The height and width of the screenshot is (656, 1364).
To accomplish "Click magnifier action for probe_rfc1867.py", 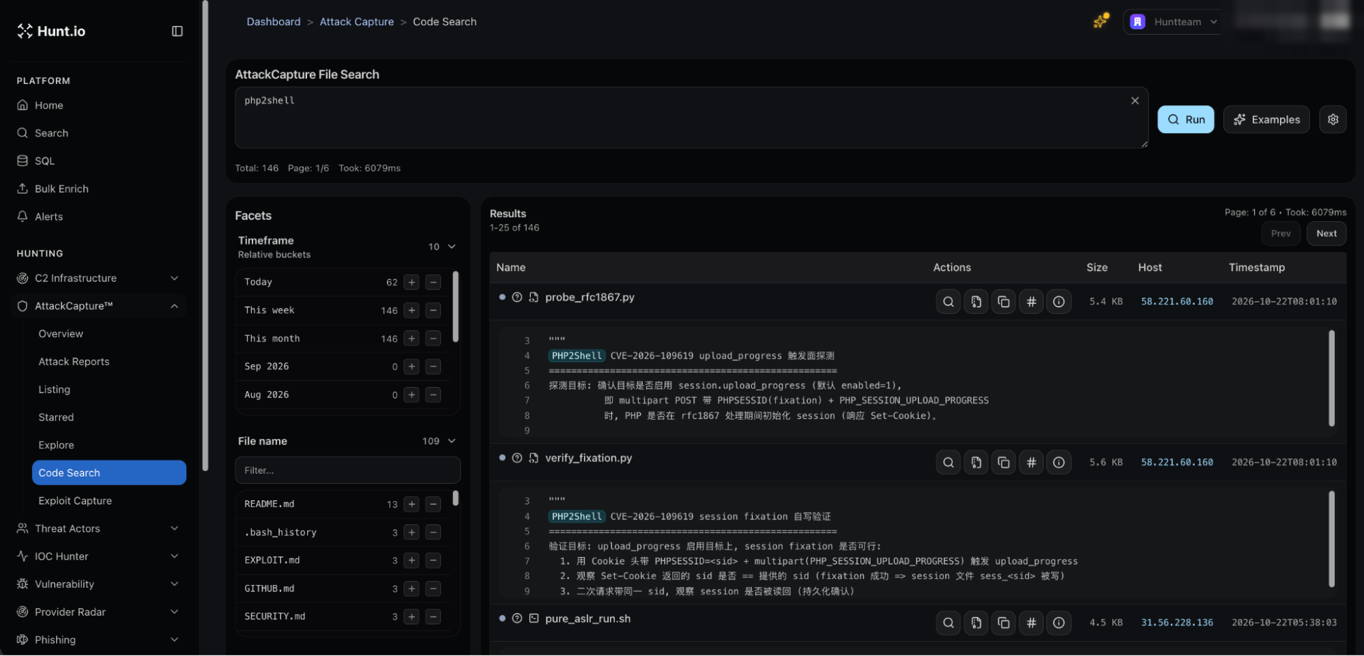I will [x=948, y=302].
